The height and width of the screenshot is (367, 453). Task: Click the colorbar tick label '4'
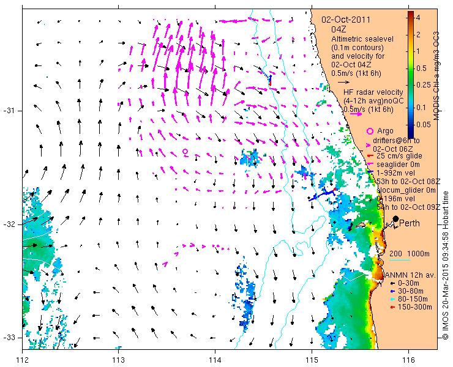click(418, 18)
